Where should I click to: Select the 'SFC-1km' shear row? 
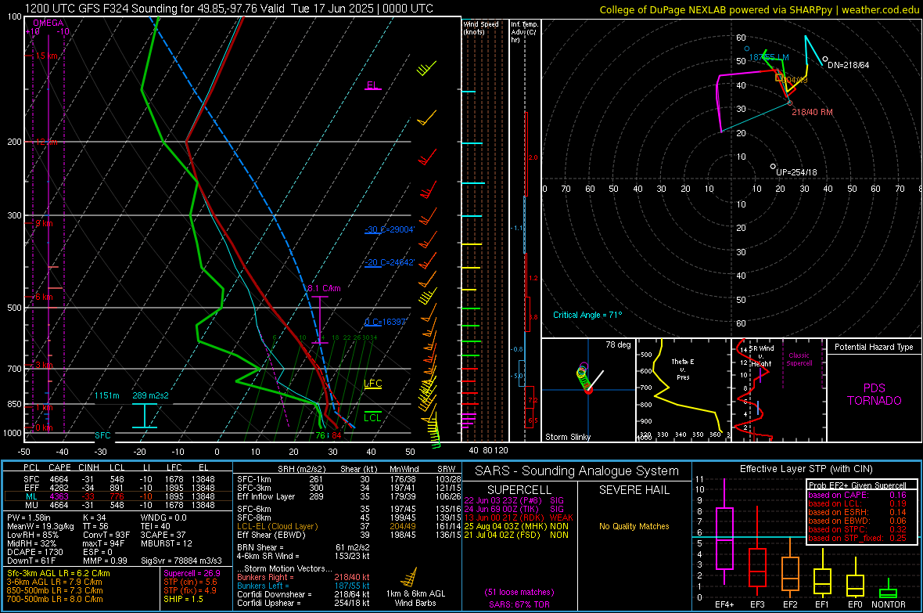(x=349, y=479)
